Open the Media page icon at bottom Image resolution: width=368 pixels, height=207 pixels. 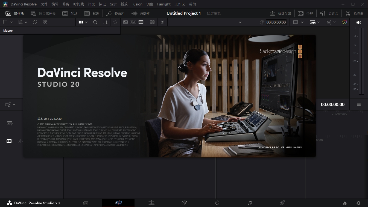[x=86, y=203]
